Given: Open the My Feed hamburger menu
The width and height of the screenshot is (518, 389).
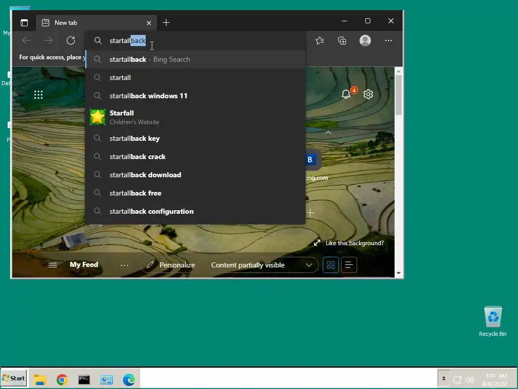Looking at the screenshot, I should [53, 265].
